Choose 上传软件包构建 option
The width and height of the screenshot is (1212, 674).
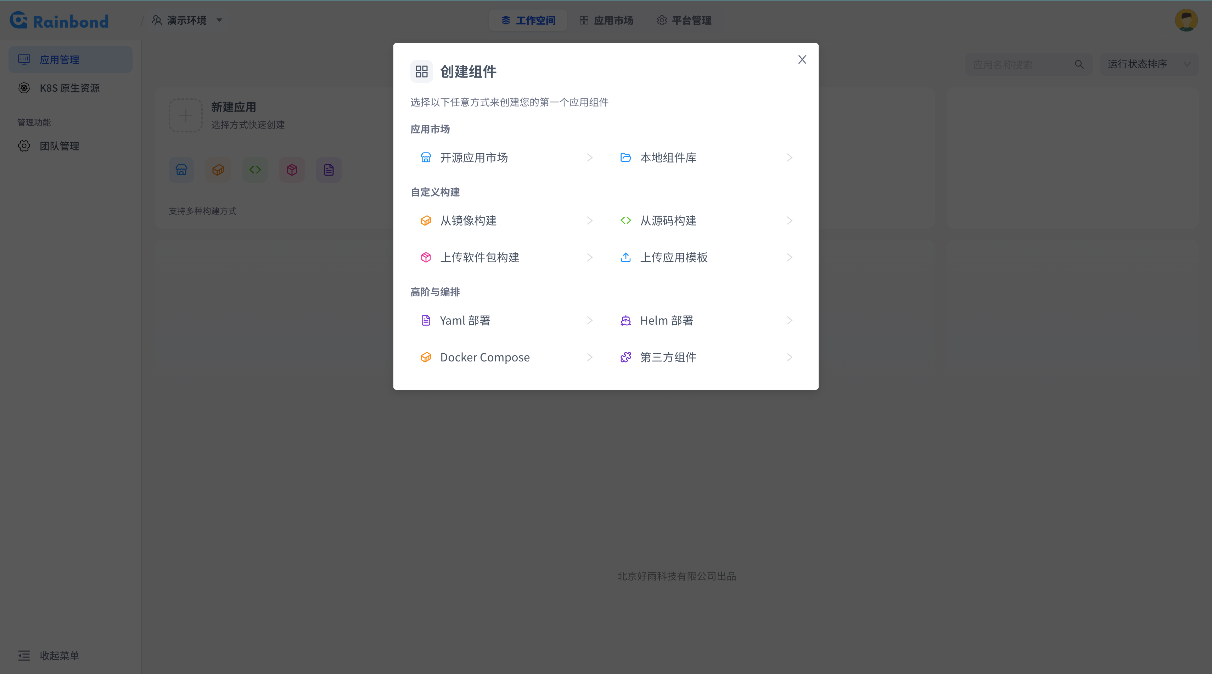coord(506,257)
